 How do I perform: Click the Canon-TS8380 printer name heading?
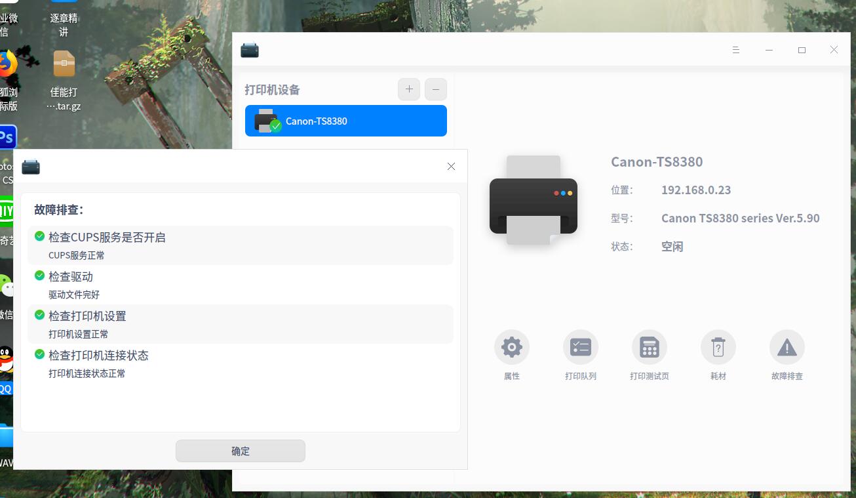pyautogui.click(x=657, y=162)
